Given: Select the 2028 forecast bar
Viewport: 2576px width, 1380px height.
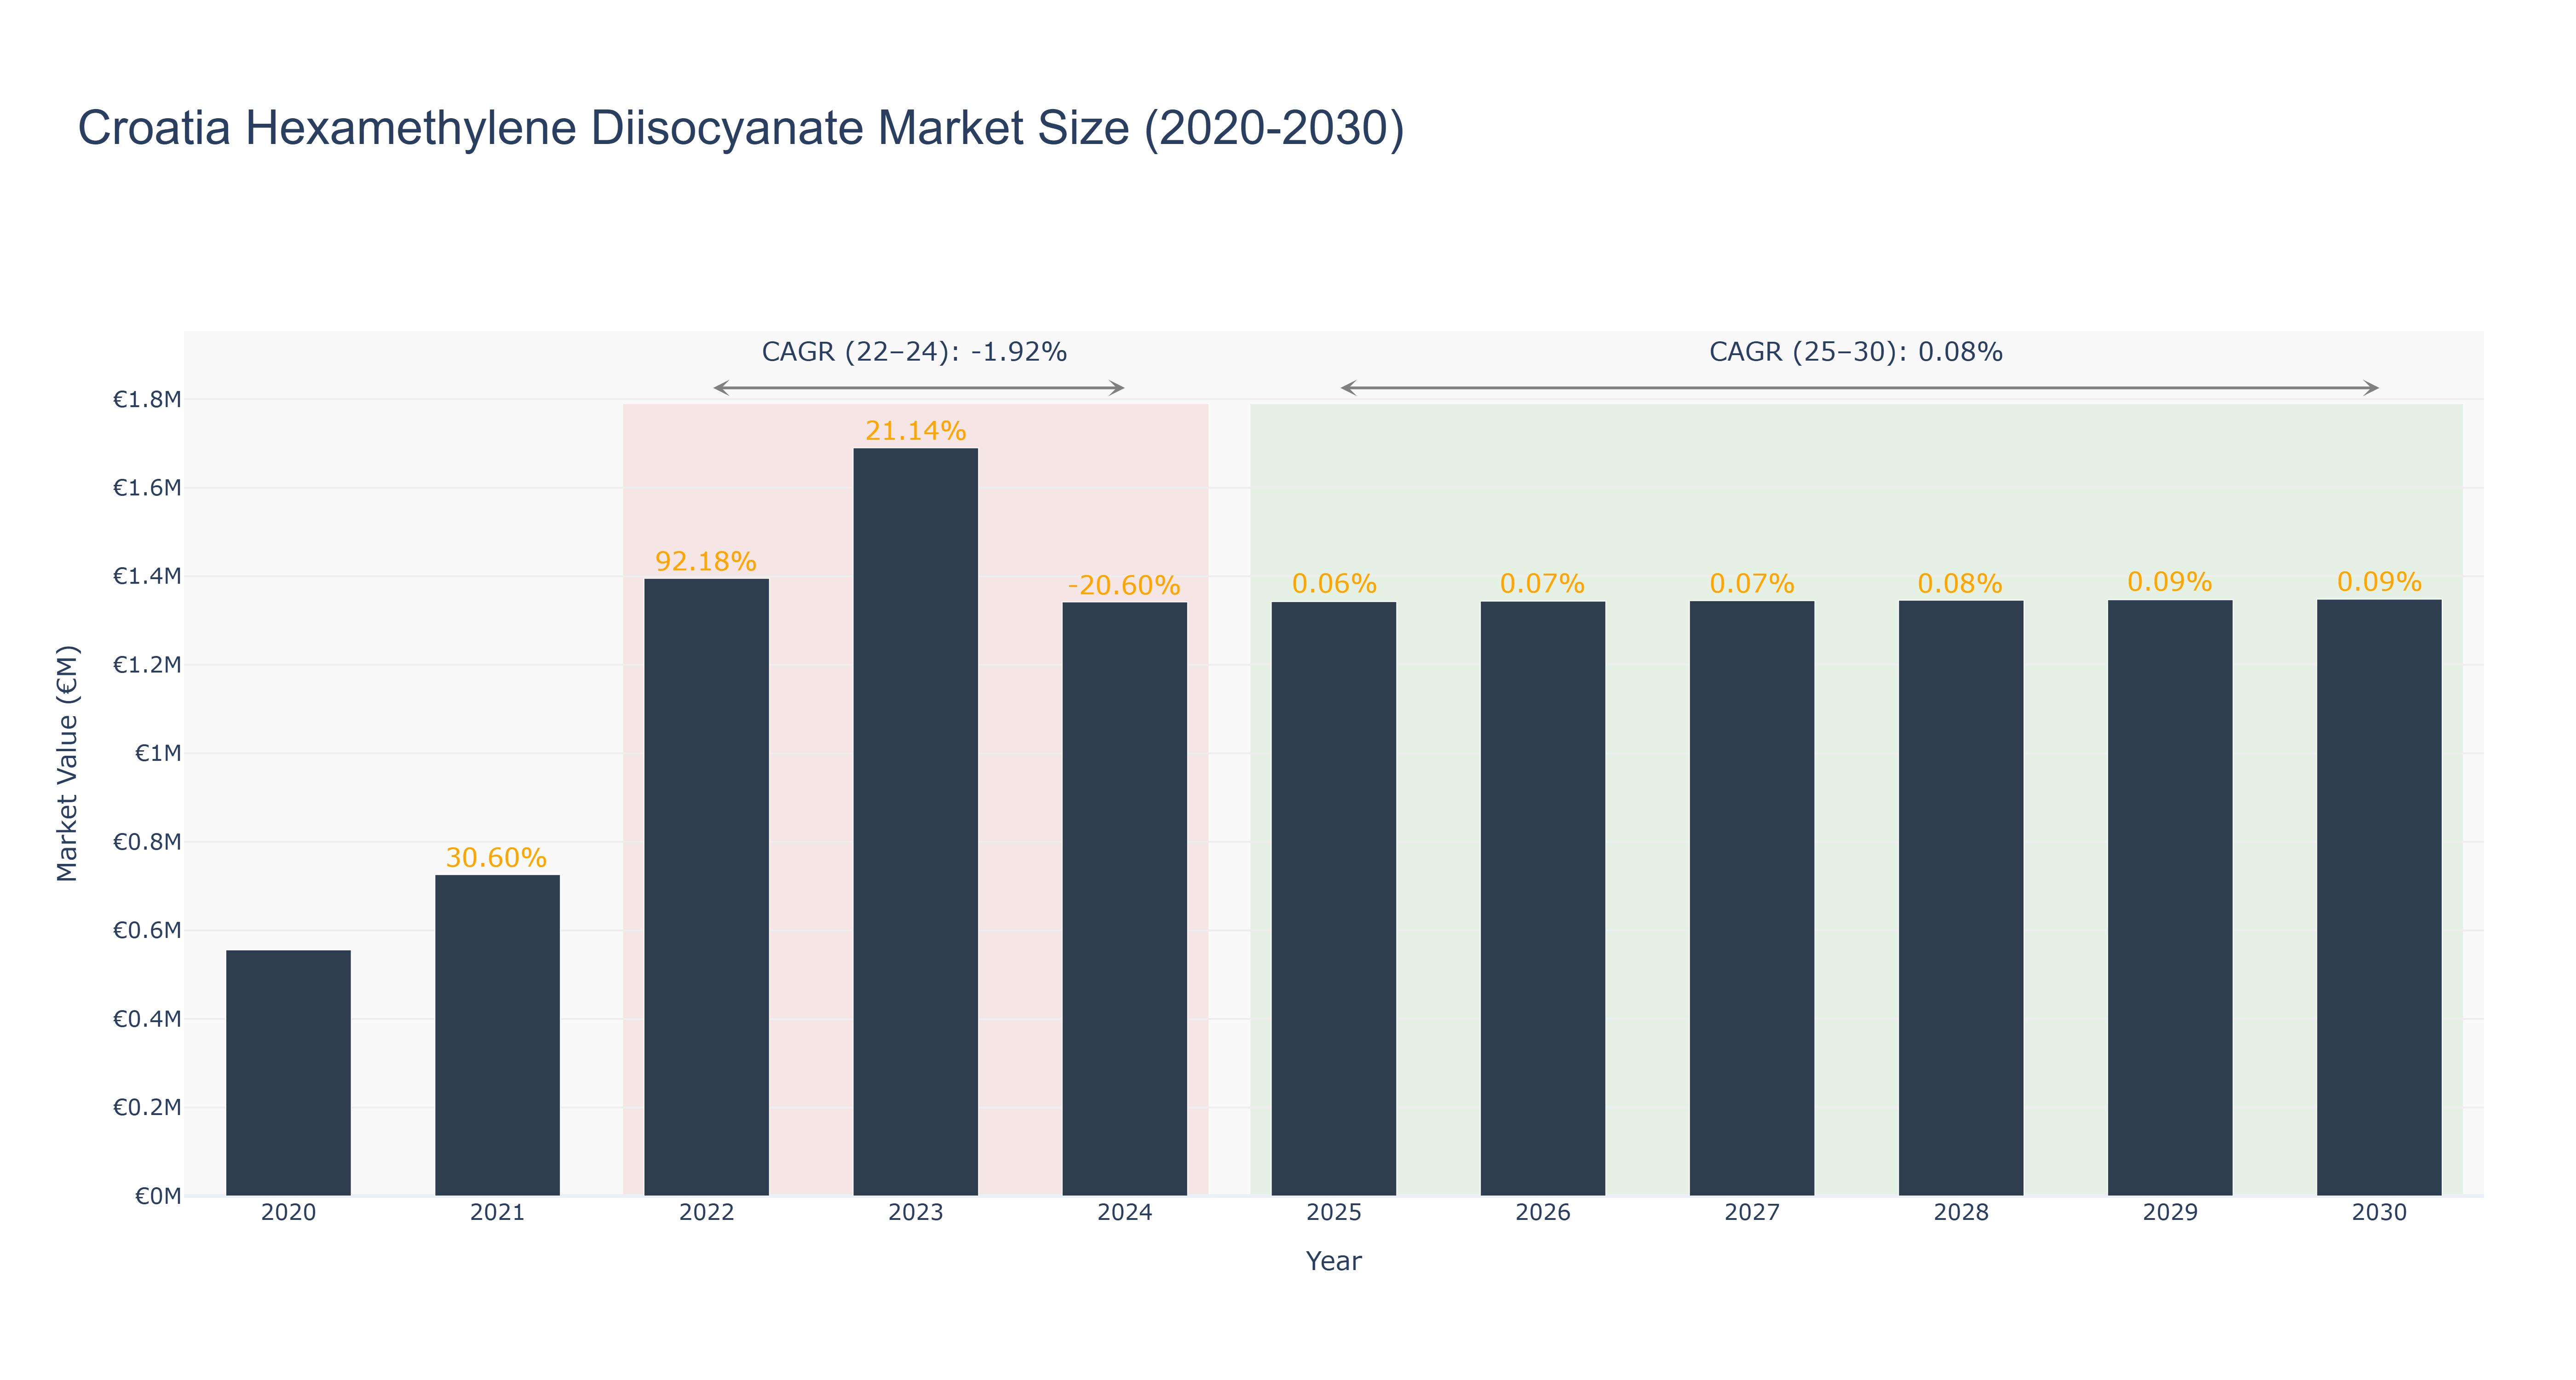Looking at the screenshot, I should (1960, 898).
